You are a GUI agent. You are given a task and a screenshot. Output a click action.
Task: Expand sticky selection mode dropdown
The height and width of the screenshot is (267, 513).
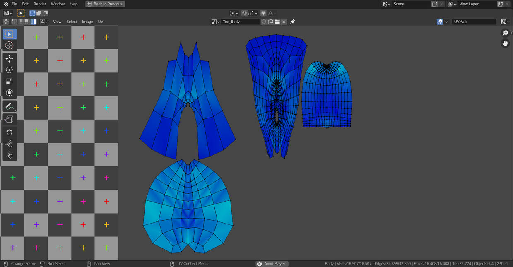tap(44, 22)
